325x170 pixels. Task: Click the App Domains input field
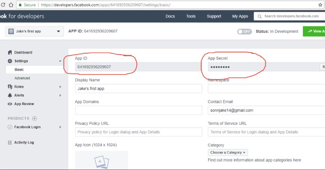coord(138,110)
